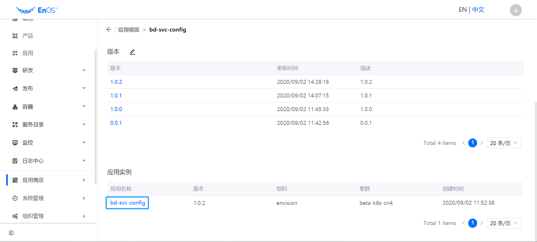Screen dimensions: 537x242
Task: Open 应用实例 table page size dropdown
Action: pos(504,223)
